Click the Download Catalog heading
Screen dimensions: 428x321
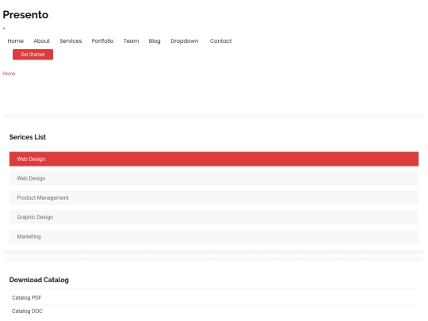[x=39, y=280]
